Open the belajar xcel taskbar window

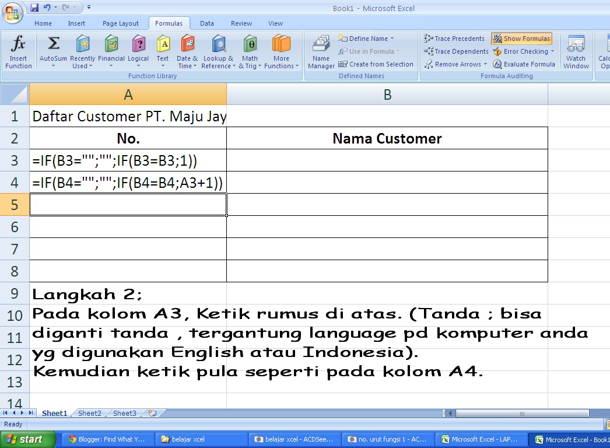[x=201, y=439]
